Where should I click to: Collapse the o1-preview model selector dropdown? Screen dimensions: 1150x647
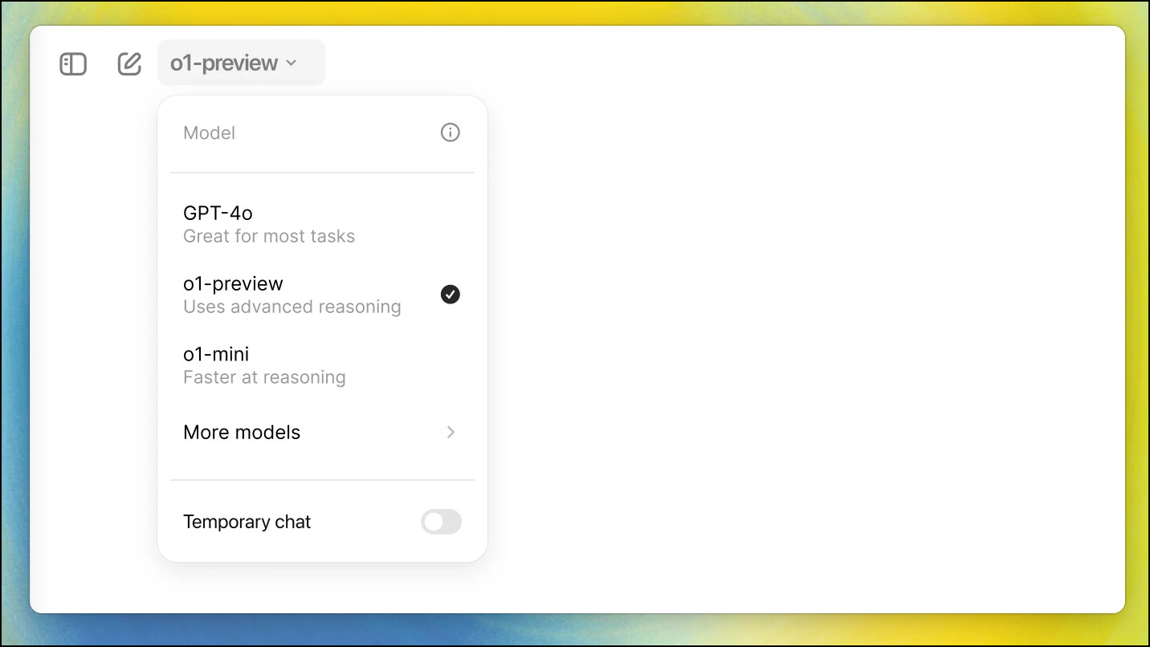click(x=242, y=63)
